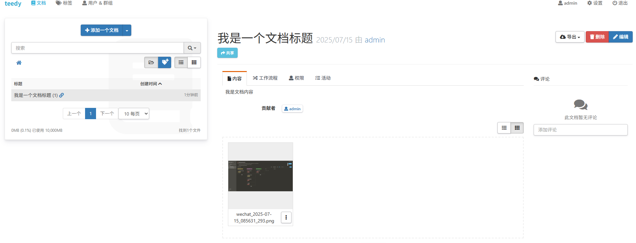Click the search magnifier dropdown button
636x243 pixels.
(x=192, y=48)
